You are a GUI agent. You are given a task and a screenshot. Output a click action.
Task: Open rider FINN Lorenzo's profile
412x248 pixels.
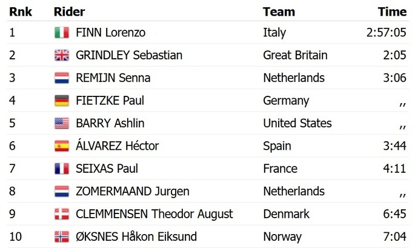coord(110,33)
